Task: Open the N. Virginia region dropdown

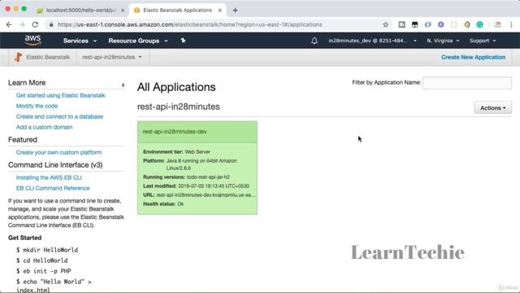Action: coord(443,41)
